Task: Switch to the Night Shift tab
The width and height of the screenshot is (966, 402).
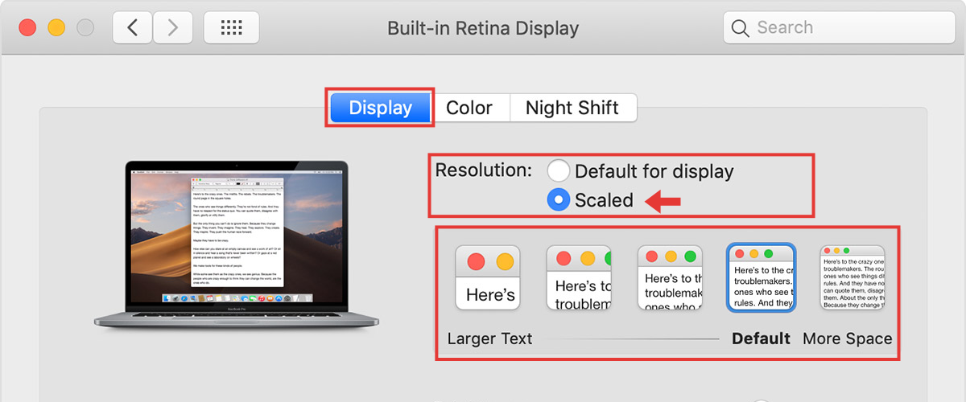Action: tap(572, 108)
